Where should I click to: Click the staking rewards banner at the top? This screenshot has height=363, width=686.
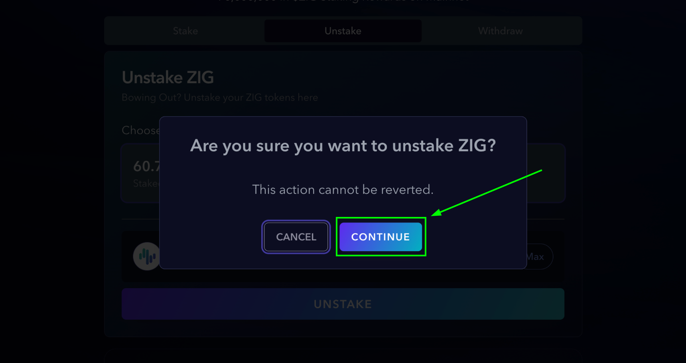(x=342, y=2)
